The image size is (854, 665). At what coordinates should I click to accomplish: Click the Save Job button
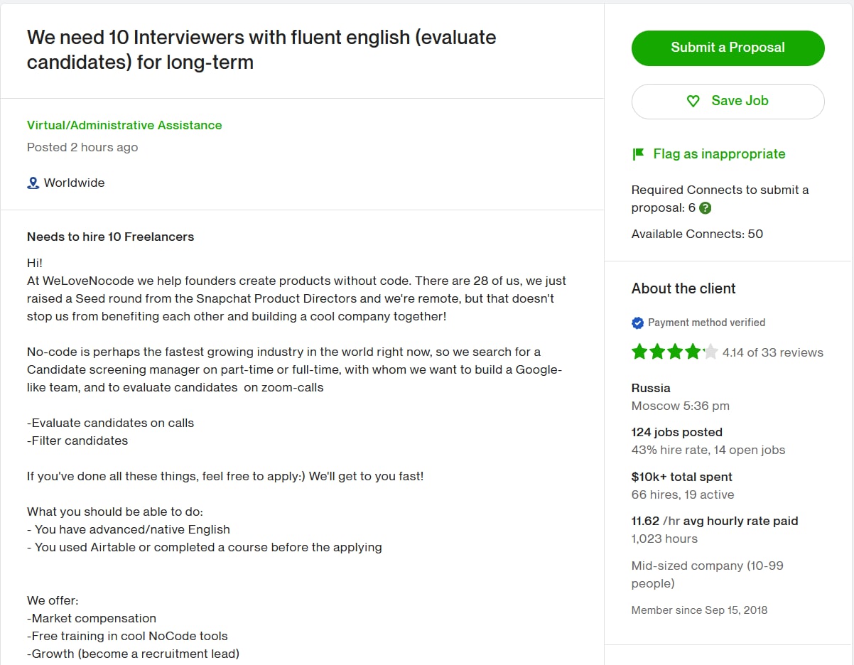[x=728, y=101]
